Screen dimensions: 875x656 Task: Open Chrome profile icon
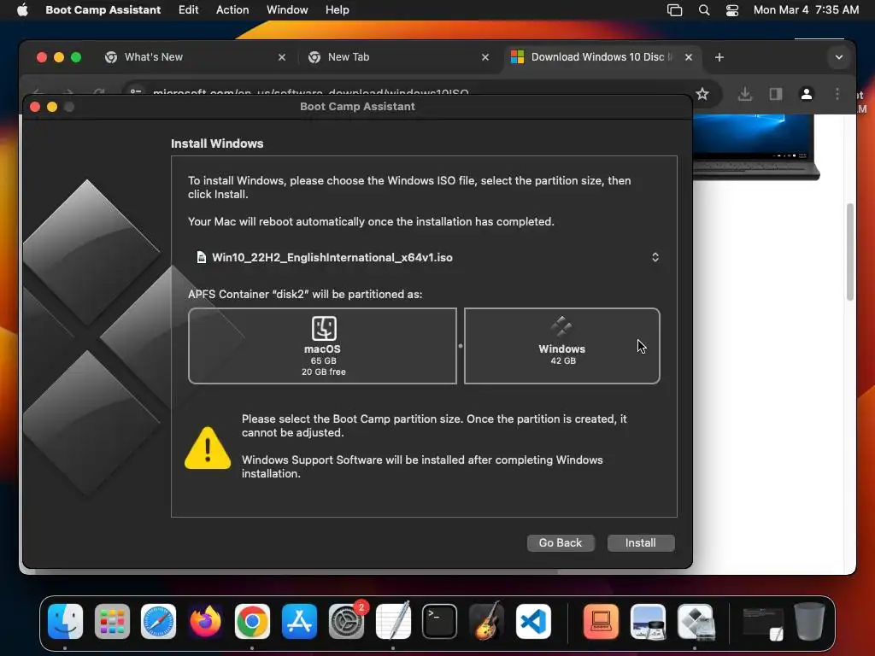[807, 94]
